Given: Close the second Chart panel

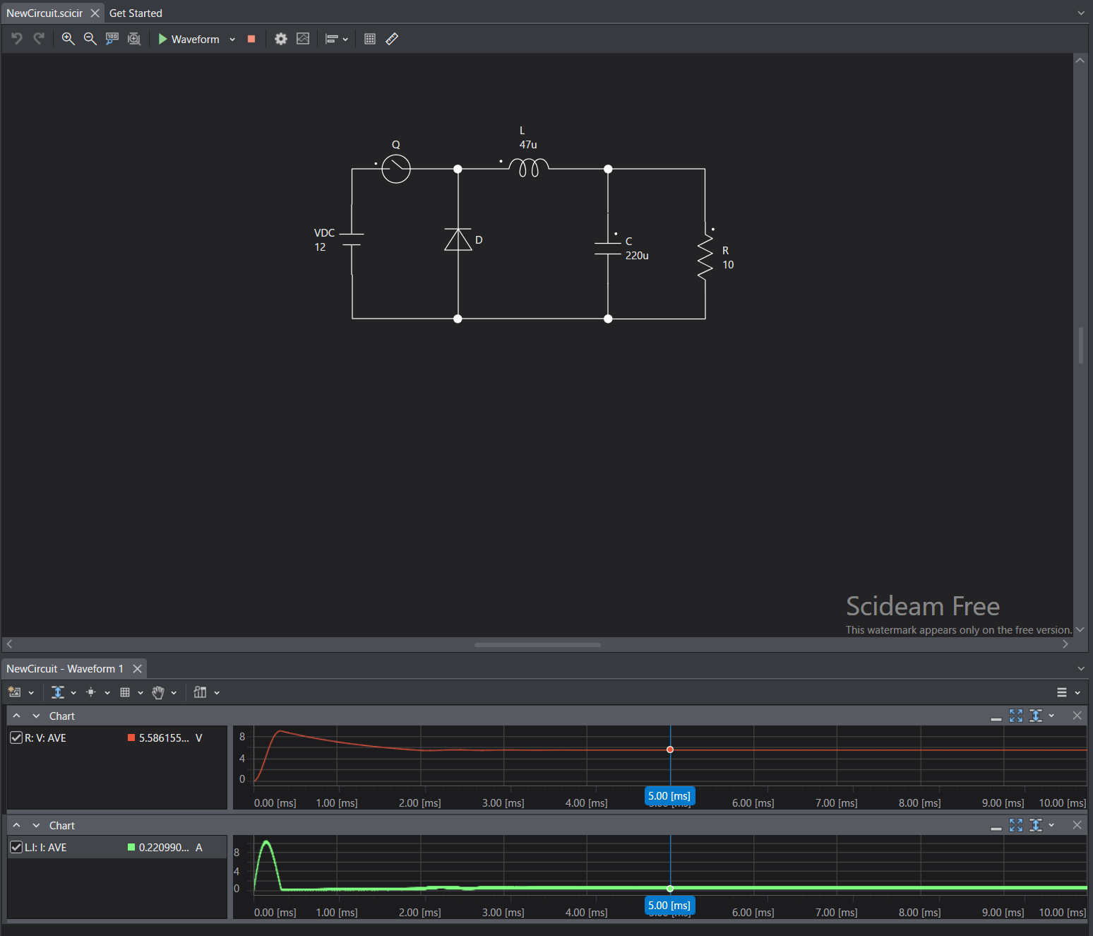Looking at the screenshot, I should click(x=1077, y=825).
